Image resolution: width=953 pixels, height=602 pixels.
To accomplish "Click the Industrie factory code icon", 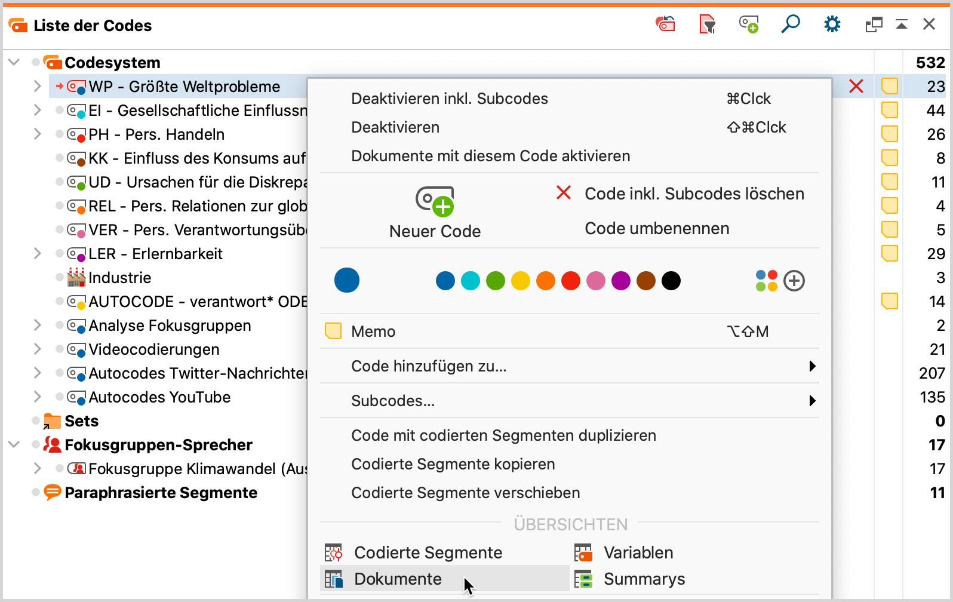I will (x=76, y=277).
